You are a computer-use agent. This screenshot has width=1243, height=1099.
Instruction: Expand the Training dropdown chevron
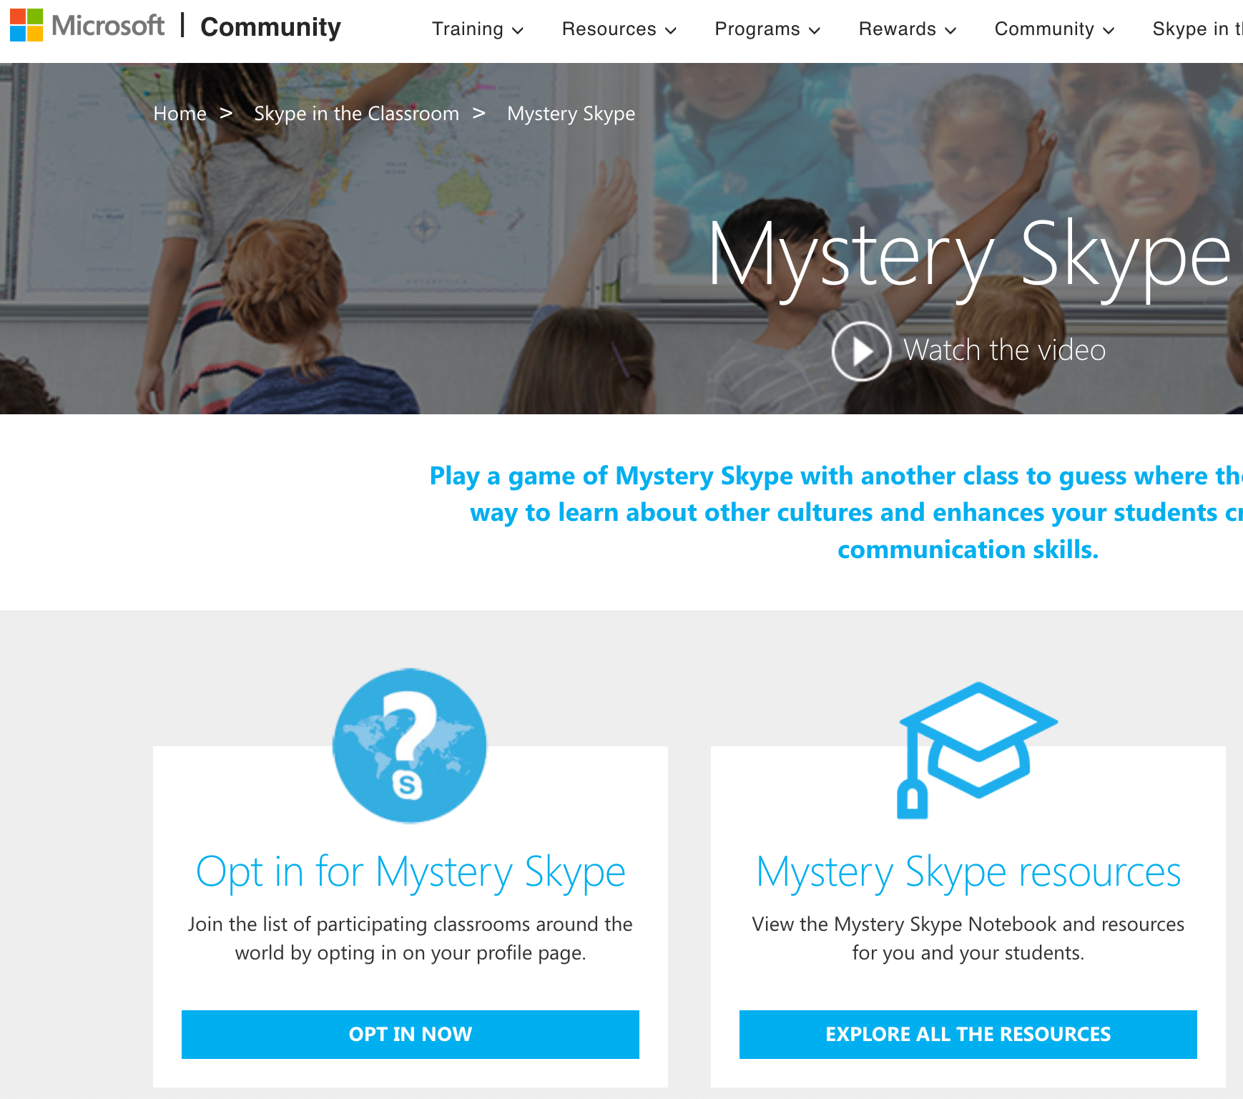519,30
